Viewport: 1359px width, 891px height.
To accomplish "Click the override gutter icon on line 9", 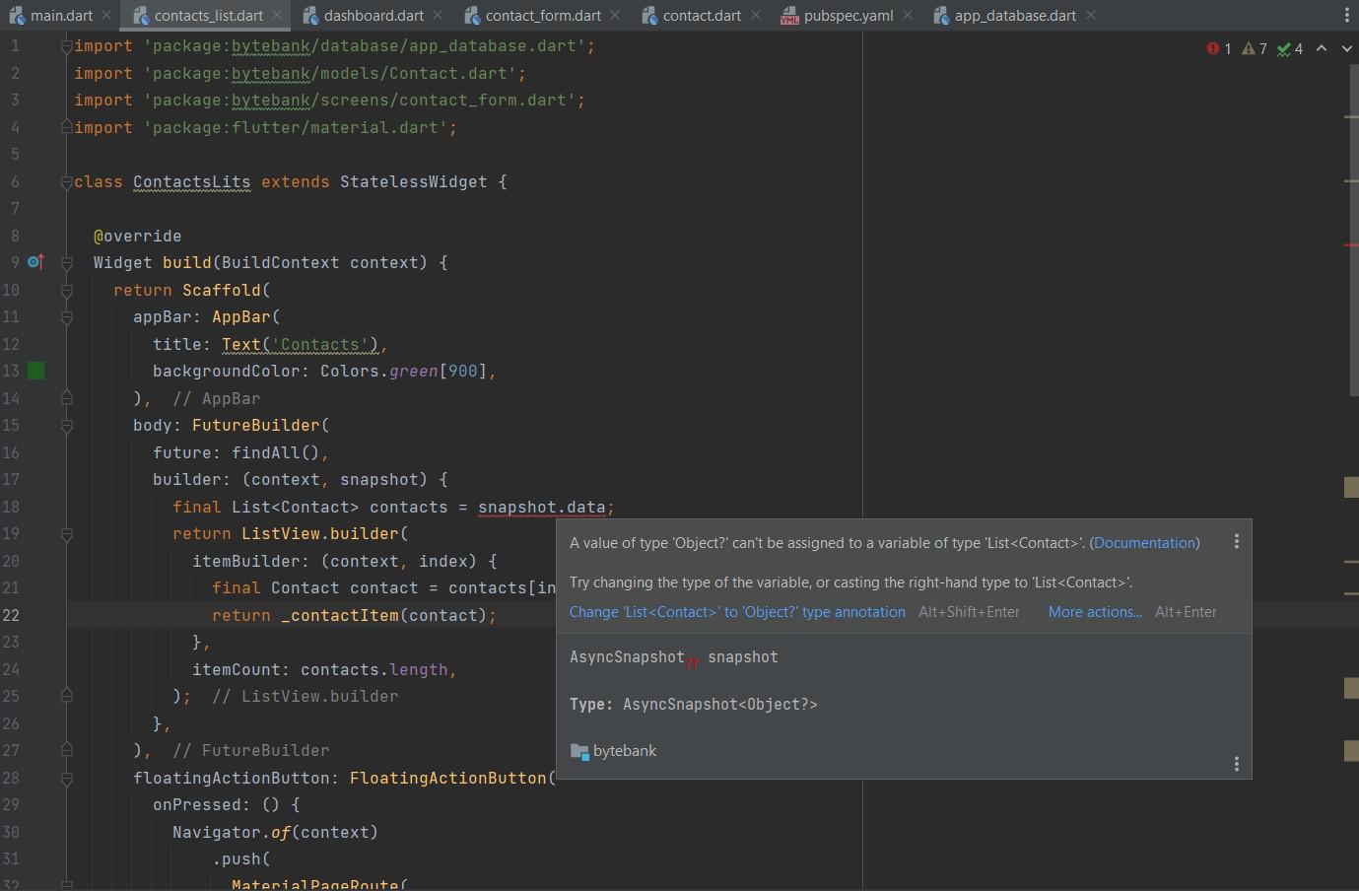I will (x=35, y=262).
